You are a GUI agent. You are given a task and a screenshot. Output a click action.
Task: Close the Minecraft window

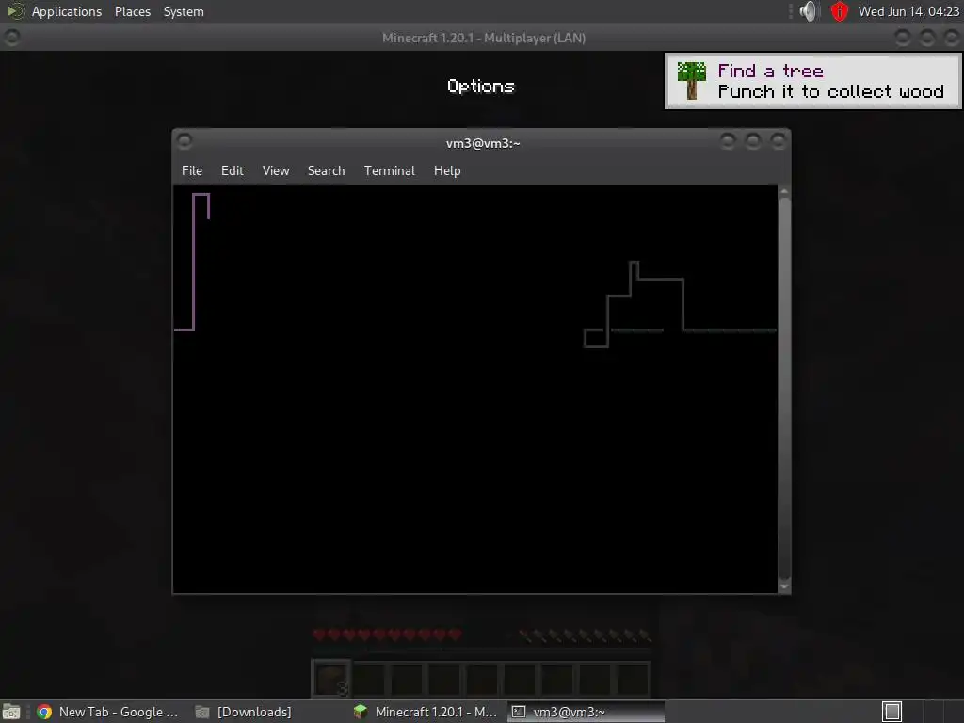[951, 38]
